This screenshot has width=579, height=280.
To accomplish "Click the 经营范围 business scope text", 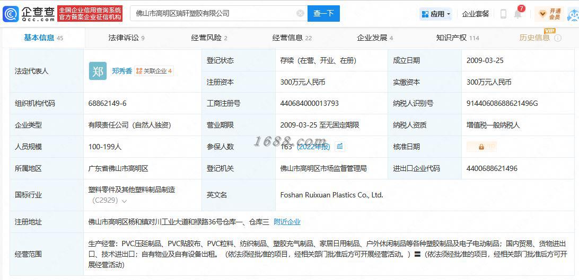I will point(328,254).
